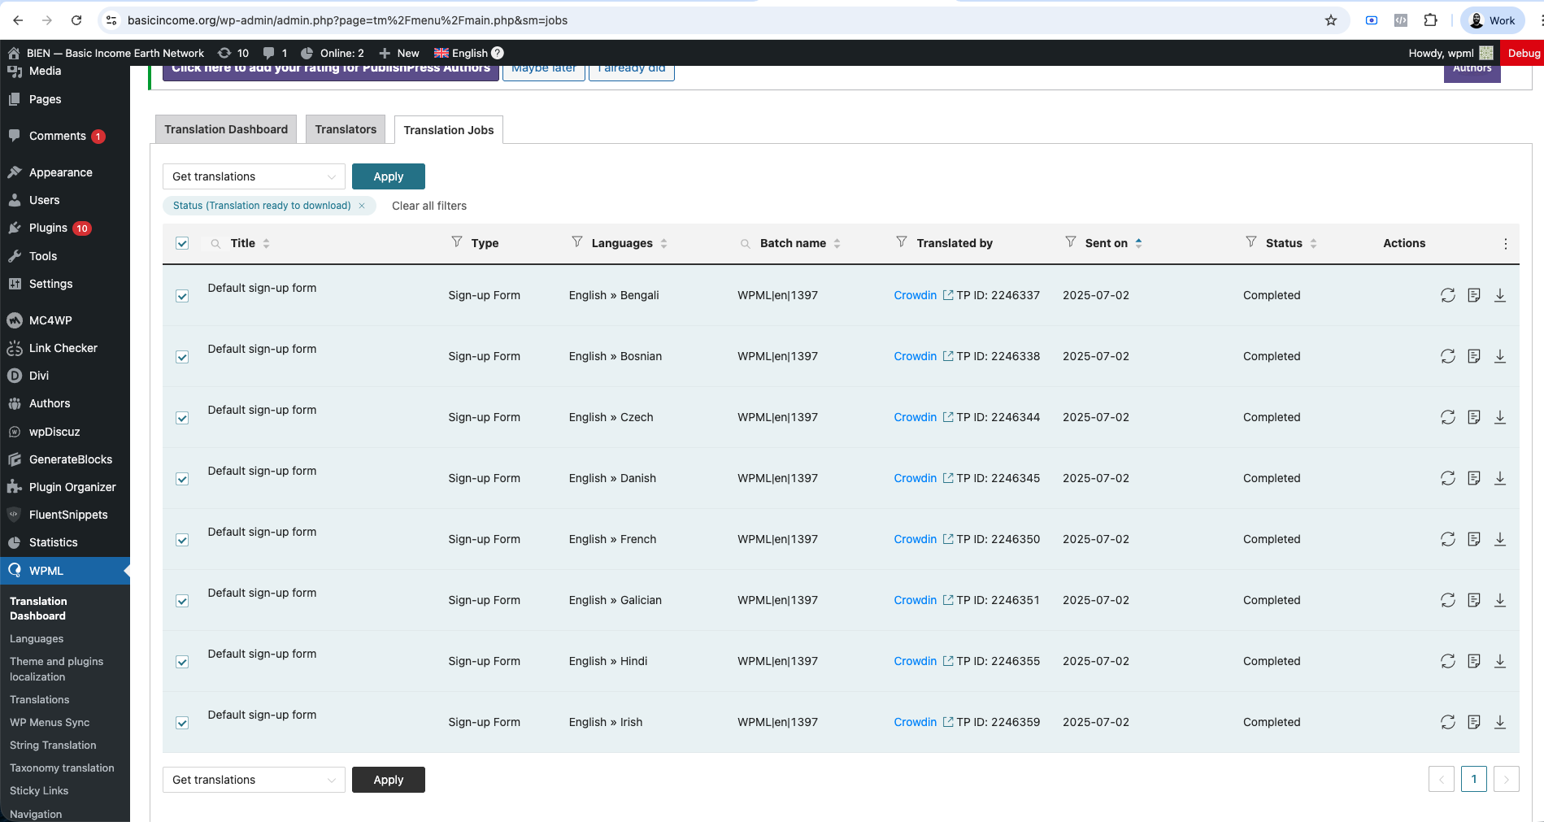Viewport: 1544px width, 822px height.
Task: Uncheck the English » Irish job checkbox
Action: (182, 723)
